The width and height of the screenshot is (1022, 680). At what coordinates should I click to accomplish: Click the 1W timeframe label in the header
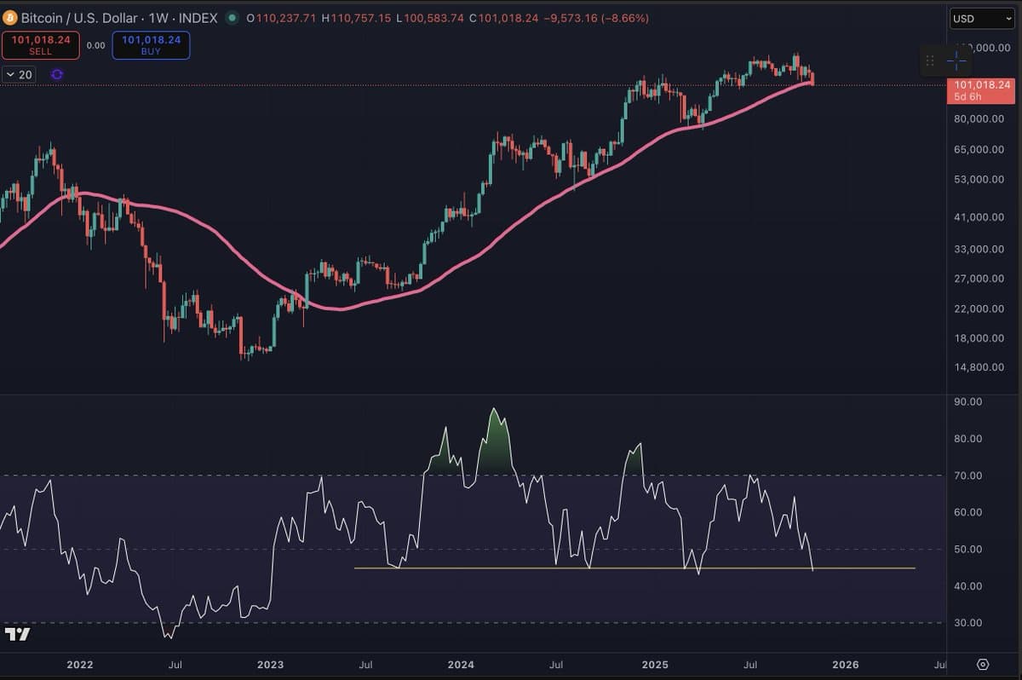161,17
